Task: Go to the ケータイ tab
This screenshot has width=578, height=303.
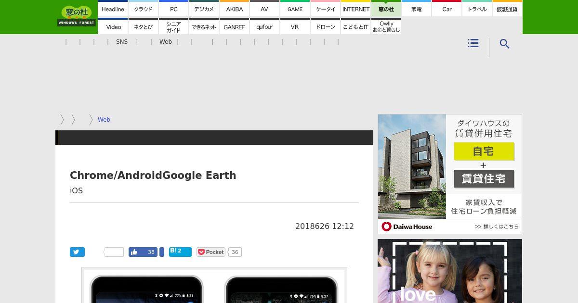Action: 326,9
